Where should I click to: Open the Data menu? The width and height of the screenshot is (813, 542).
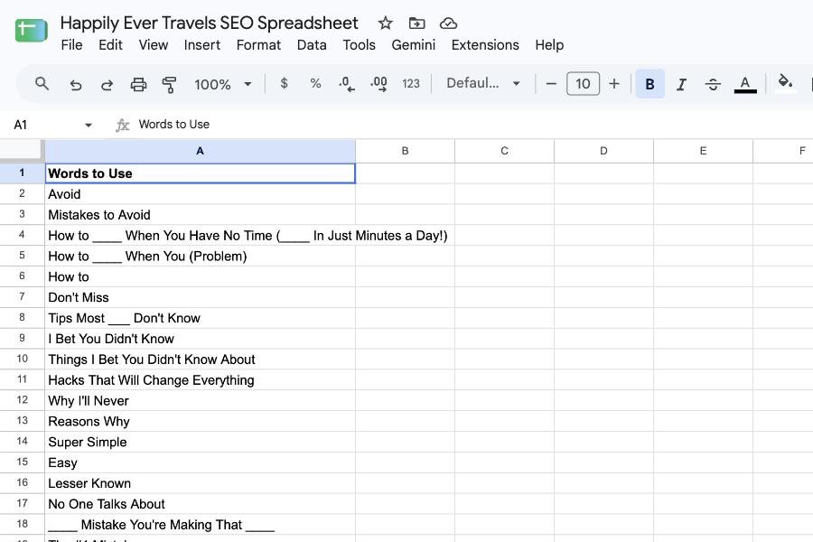[x=312, y=45]
